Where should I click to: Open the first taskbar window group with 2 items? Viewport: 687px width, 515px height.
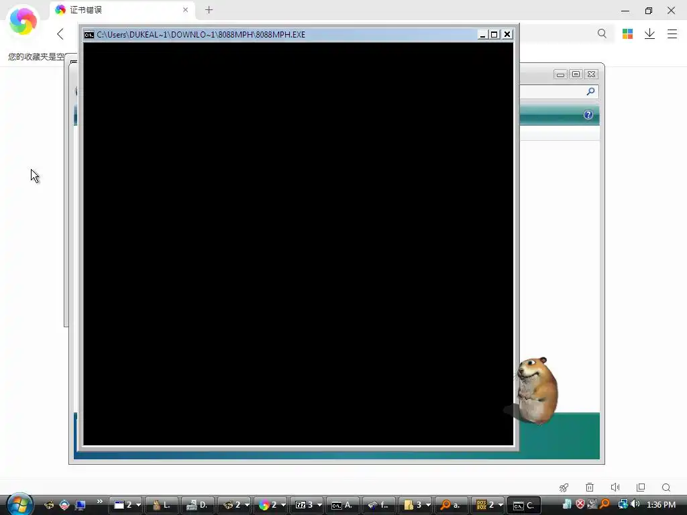click(x=125, y=505)
